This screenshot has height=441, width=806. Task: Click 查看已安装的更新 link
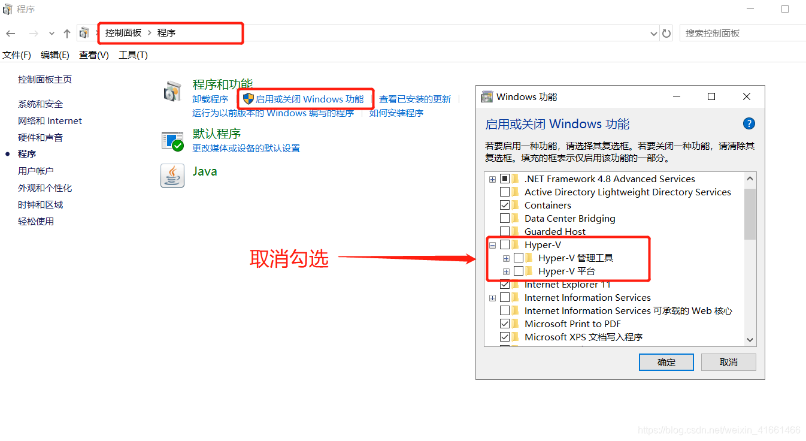click(x=415, y=99)
